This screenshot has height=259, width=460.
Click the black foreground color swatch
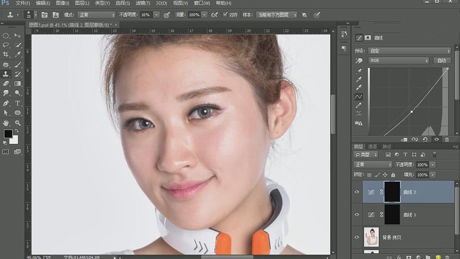point(8,134)
